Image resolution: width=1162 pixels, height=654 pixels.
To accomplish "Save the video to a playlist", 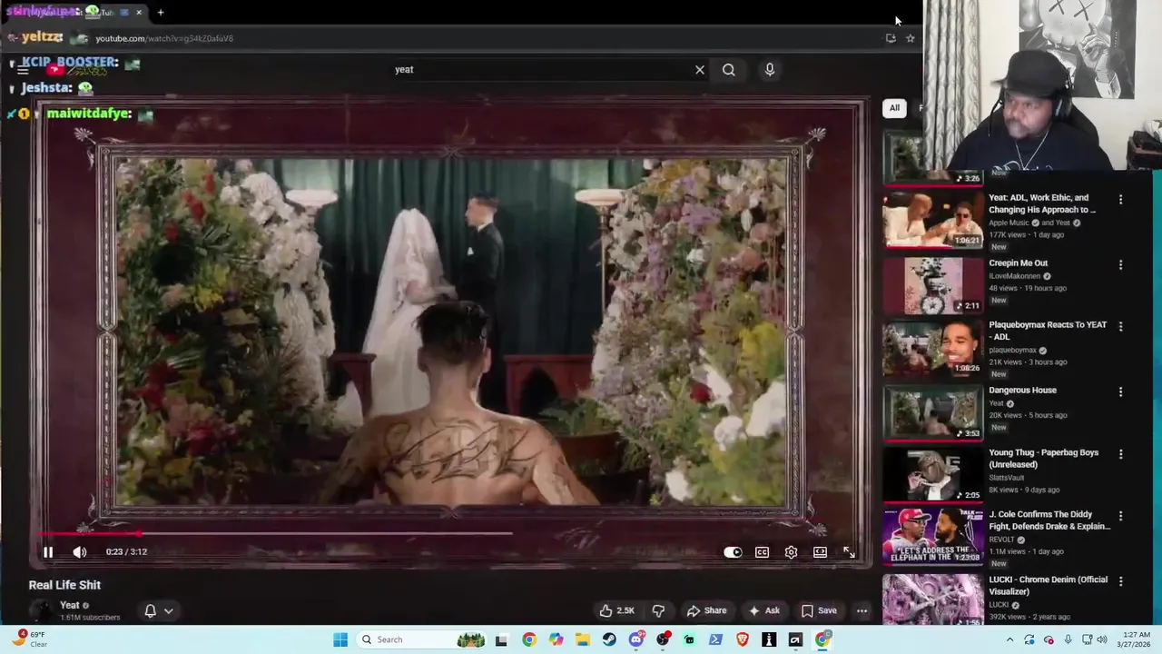I will pos(819,610).
